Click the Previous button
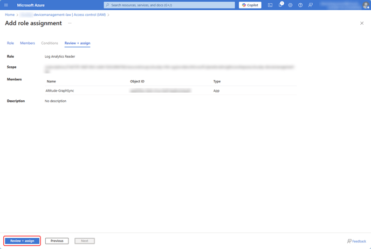Screen dimensions: 371x249 (x=57, y=241)
